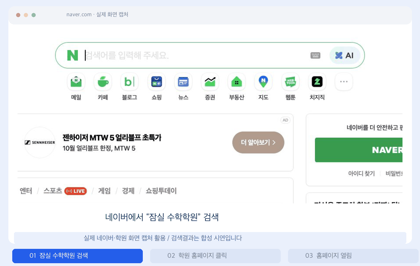Click the Sennheiser logo in the ad

40,142
